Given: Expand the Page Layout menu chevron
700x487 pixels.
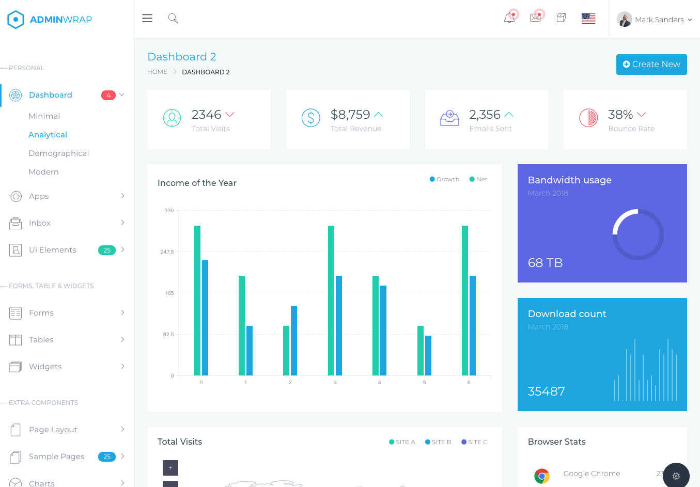Looking at the screenshot, I should coord(122,429).
